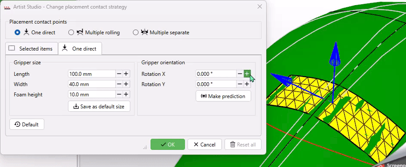Decrease Length with the minus button
Viewport: 406px width, 167px height.
tap(119, 74)
